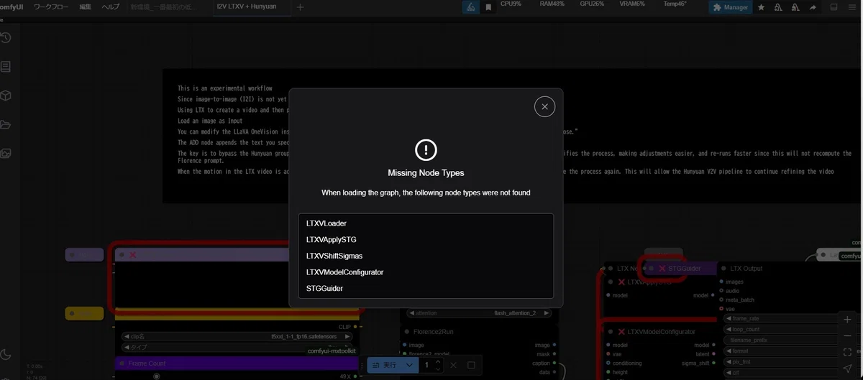Toggle dark theme moon icon
The image size is (863, 380).
click(x=6, y=353)
